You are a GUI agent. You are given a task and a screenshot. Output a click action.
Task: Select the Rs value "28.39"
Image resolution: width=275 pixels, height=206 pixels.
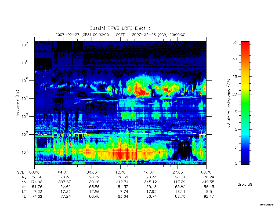[x=94, y=177]
